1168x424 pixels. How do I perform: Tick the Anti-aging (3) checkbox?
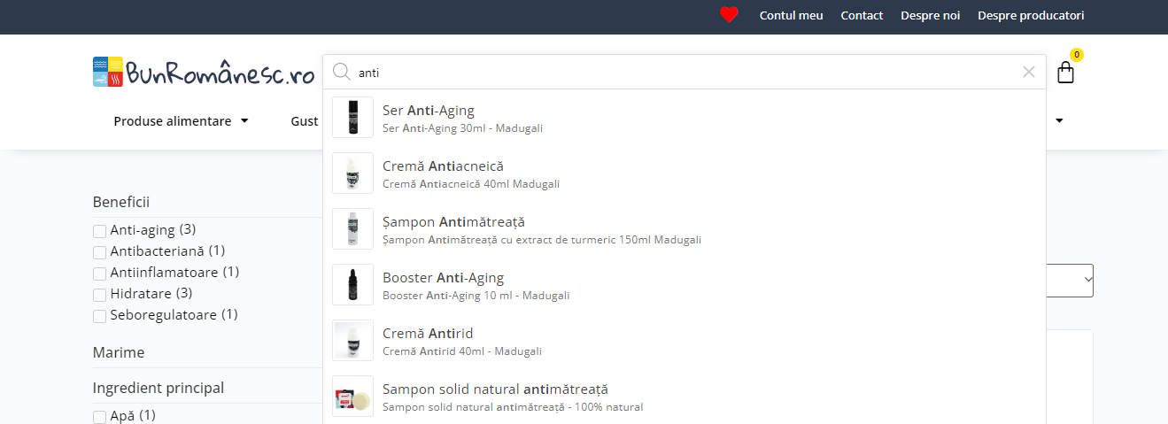(x=99, y=231)
